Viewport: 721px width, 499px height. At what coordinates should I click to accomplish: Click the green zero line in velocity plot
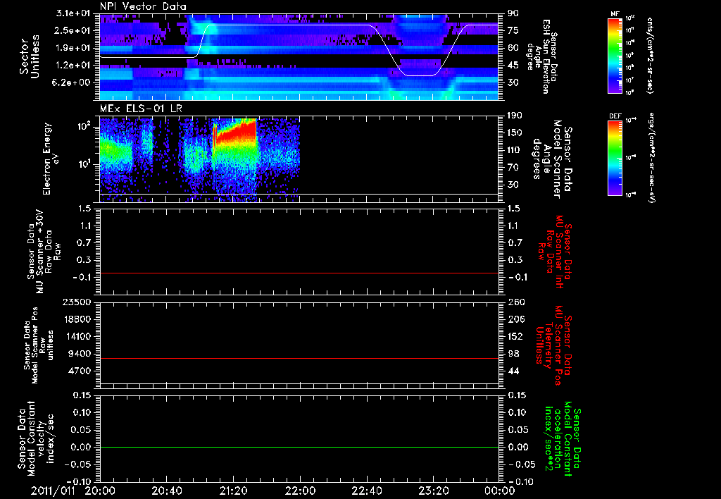pyautogui.click(x=299, y=447)
